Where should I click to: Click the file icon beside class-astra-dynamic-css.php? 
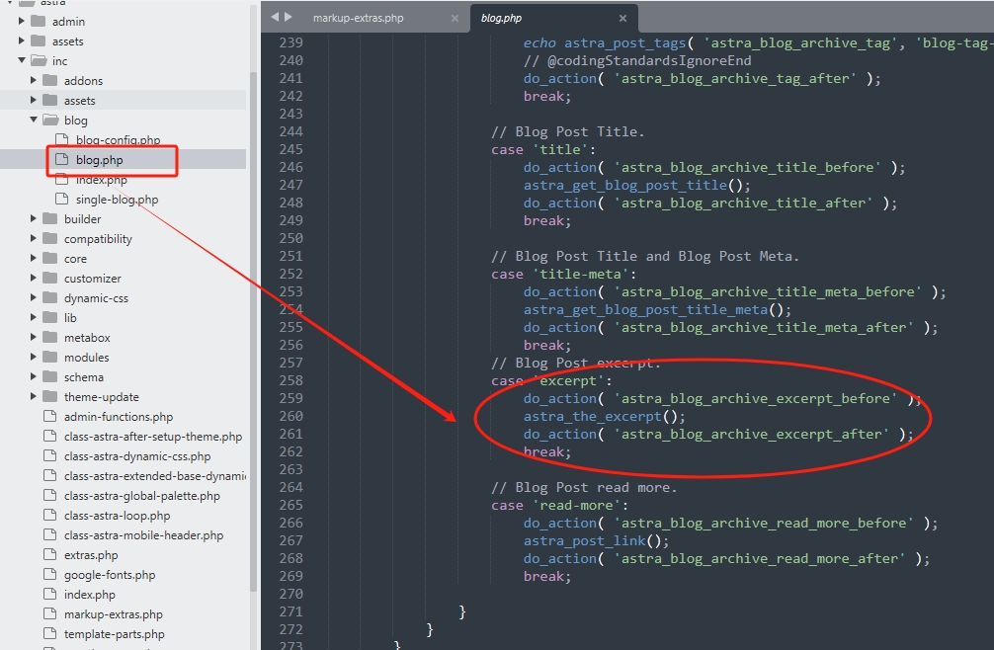(x=50, y=455)
